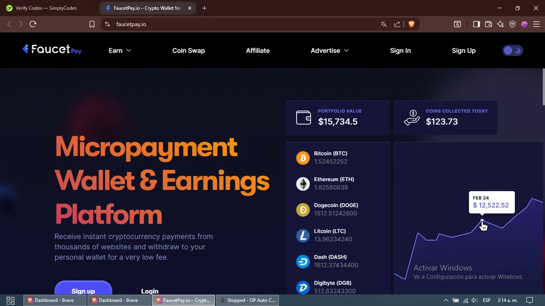Click the toolbar icon left of the sidebar toggle
The image size is (545, 306).
[x=457, y=24]
